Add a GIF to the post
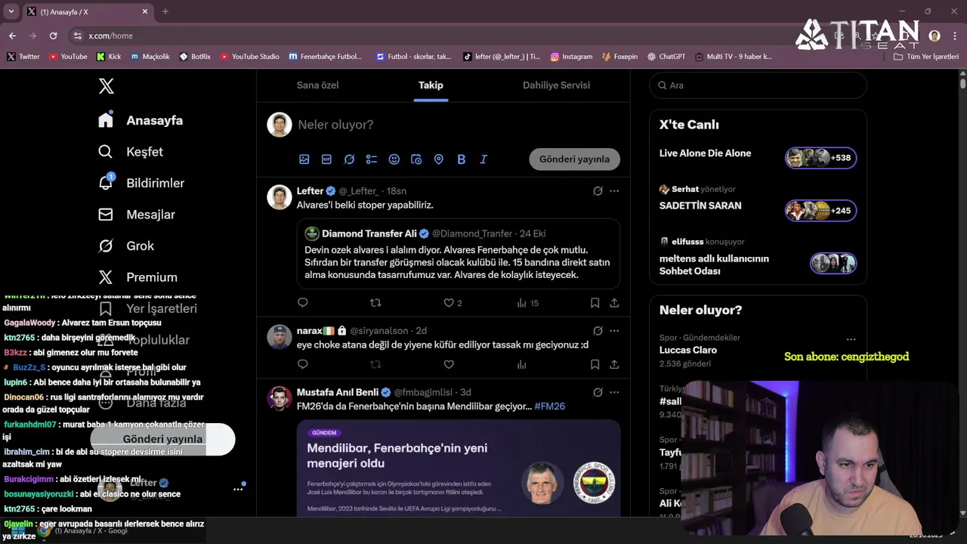The width and height of the screenshot is (967, 544). coord(326,159)
